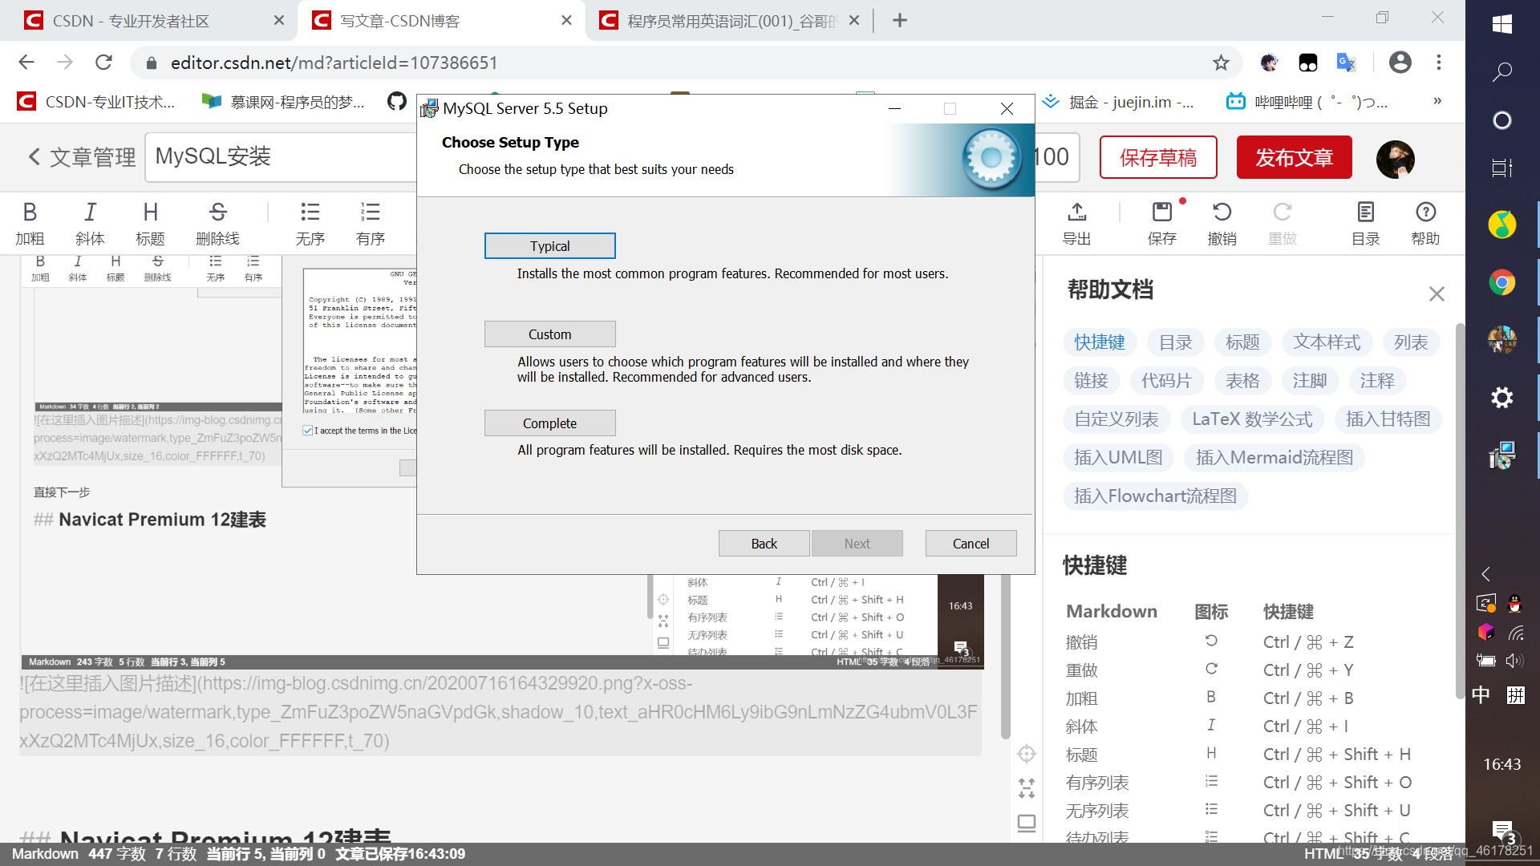Click the 中 input method indicator
The width and height of the screenshot is (1540, 866).
[1481, 694]
